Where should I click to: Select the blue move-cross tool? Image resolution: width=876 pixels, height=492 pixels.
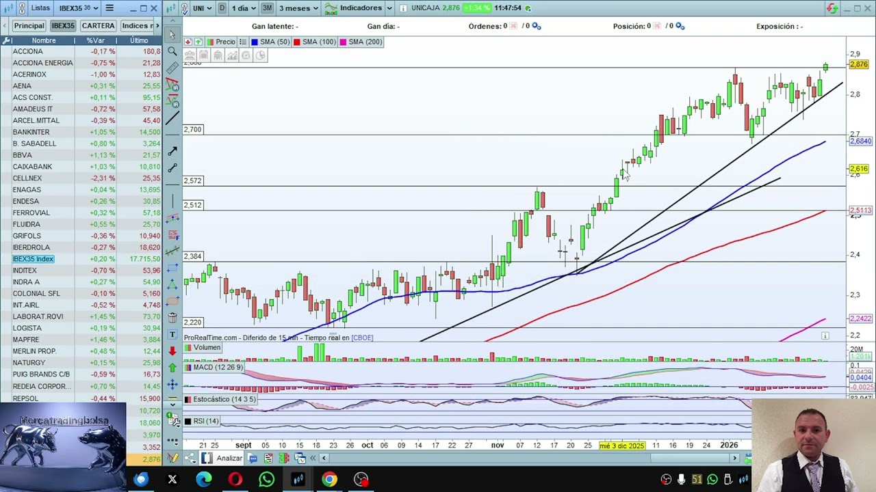click(x=172, y=384)
